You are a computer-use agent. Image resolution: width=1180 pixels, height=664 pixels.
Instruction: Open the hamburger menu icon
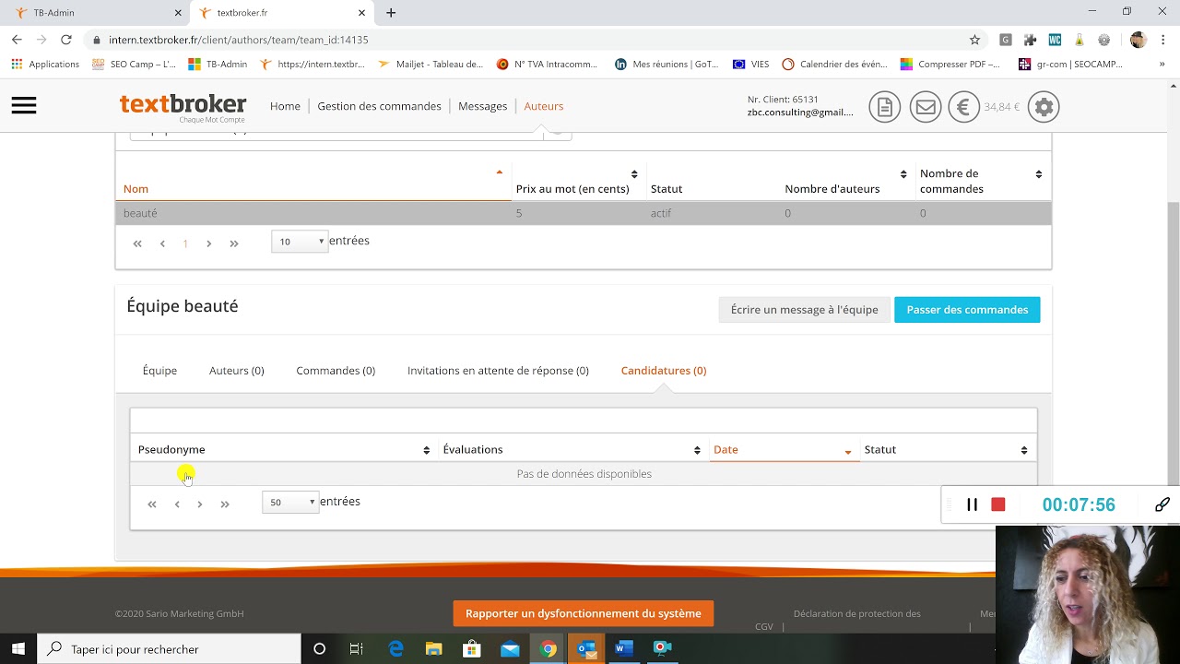click(x=24, y=106)
